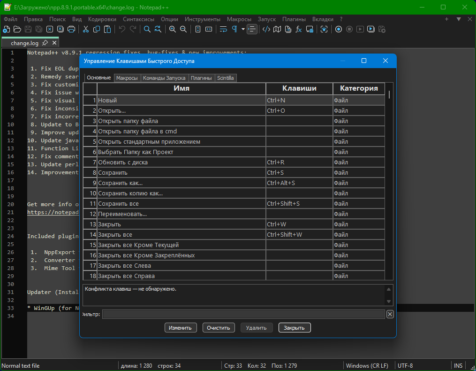This screenshot has height=371, width=476.
Task: Click the Cut scissors icon
Action: (x=86, y=29)
